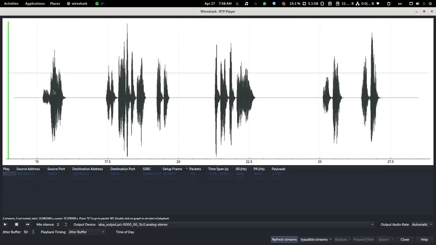Expand the Analyze dropdown arrow

coord(349,240)
